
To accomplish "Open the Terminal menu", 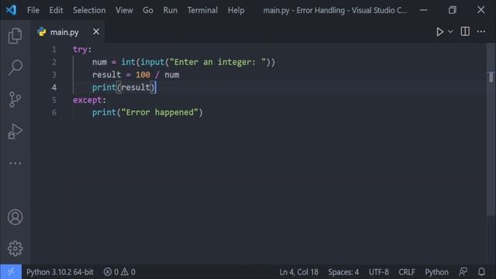I will click(202, 10).
